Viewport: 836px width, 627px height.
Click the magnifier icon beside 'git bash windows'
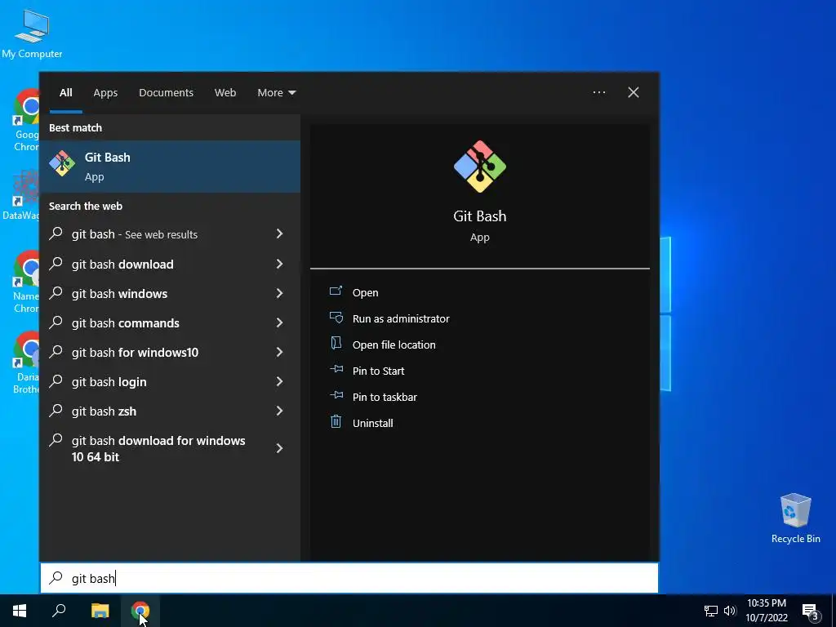pyautogui.click(x=56, y=293)
